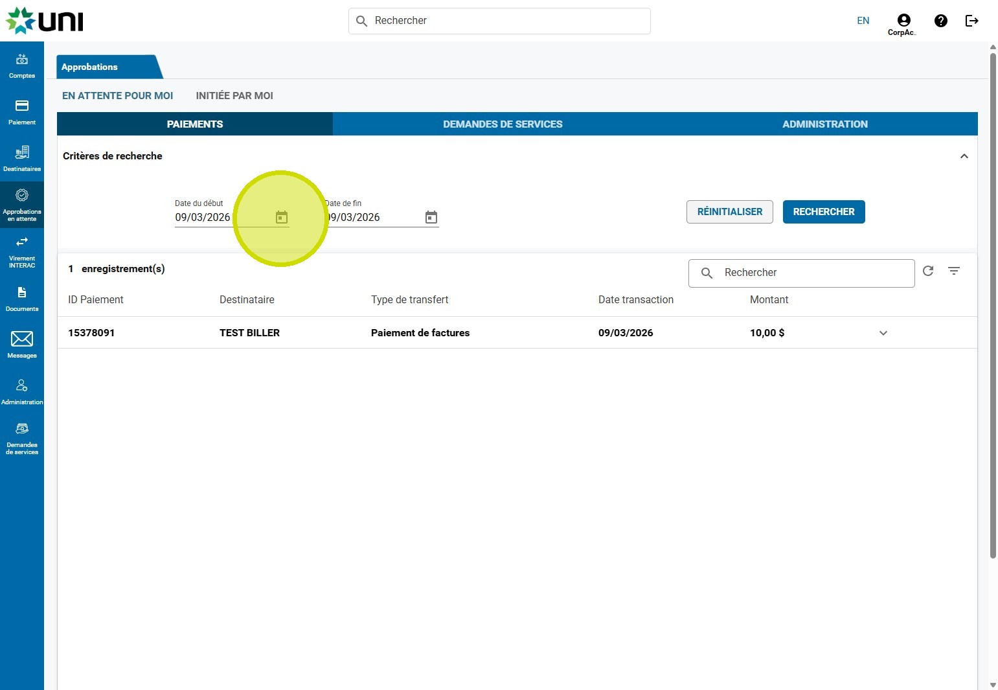This screenshot has width=998, height=690.
Task: Click the RECHERCHER button
Action: 824,212
